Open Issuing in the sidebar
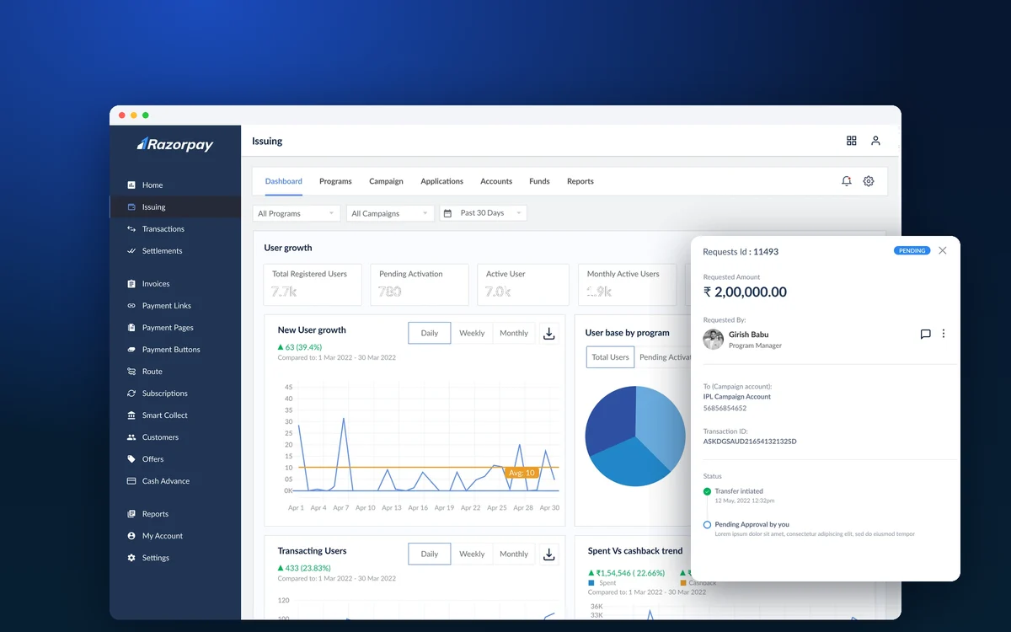This screenshot has height=632, width=1011. pos(175,207)
